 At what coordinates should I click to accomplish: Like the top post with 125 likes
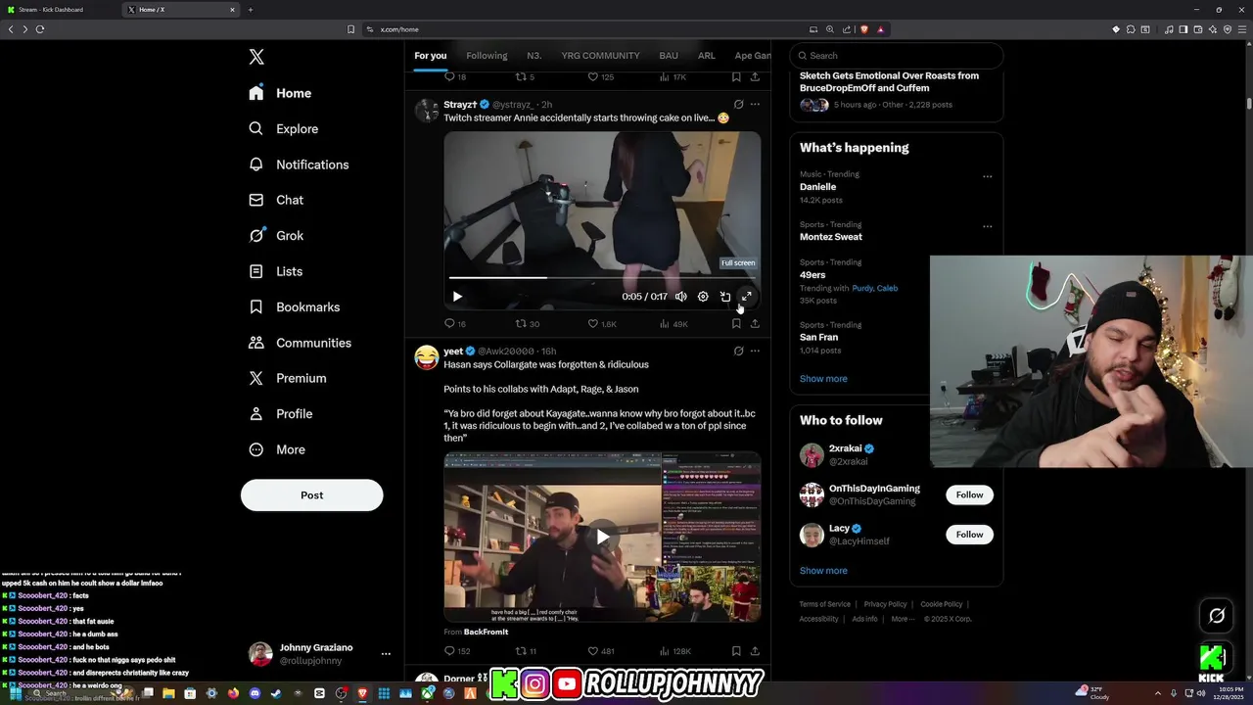(601, 76)
